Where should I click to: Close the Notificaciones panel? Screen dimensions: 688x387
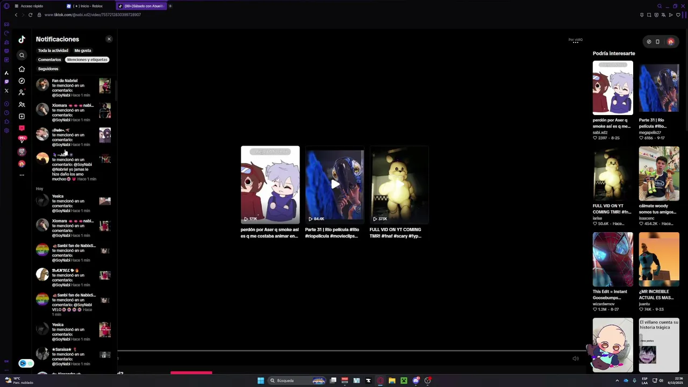coord(109,39)
